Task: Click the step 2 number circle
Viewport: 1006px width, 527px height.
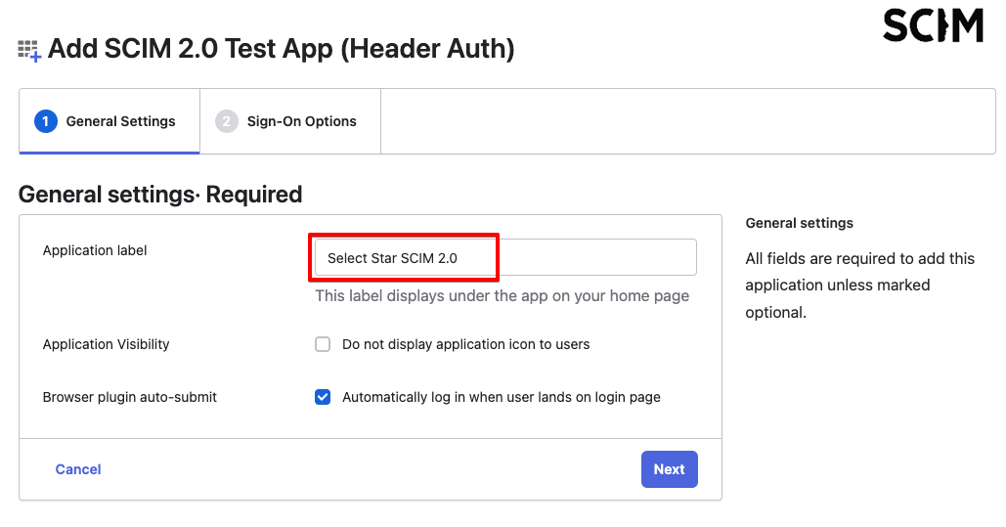Action: pos(226,121)
